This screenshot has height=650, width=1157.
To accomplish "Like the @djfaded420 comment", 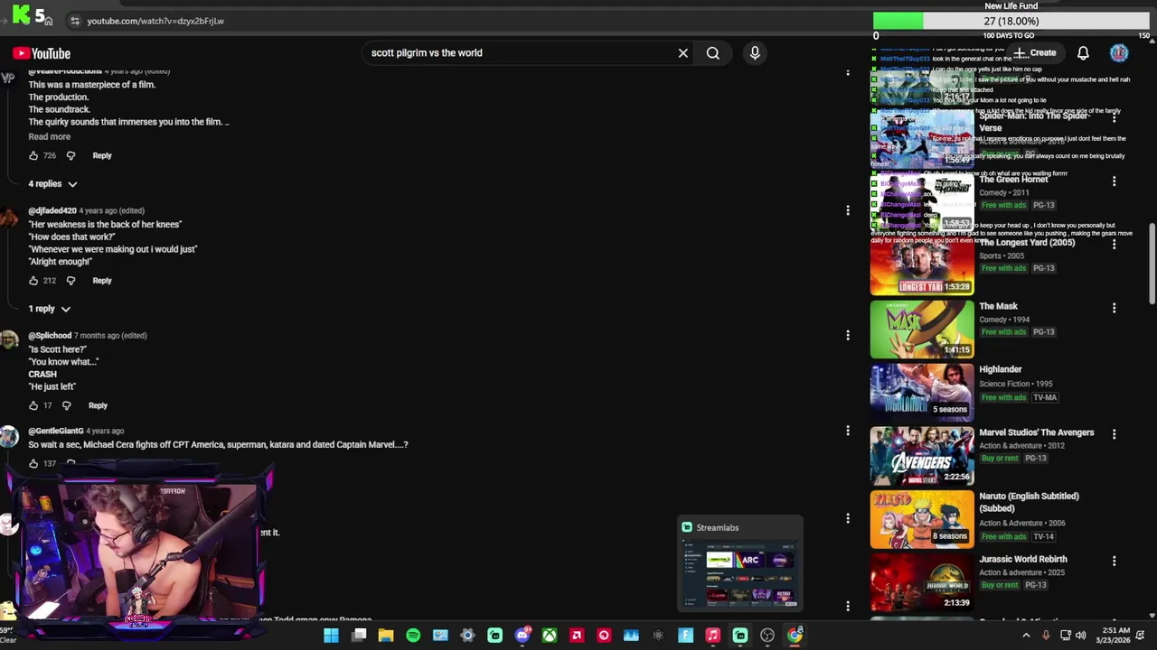I will click(x=33, y=280).
